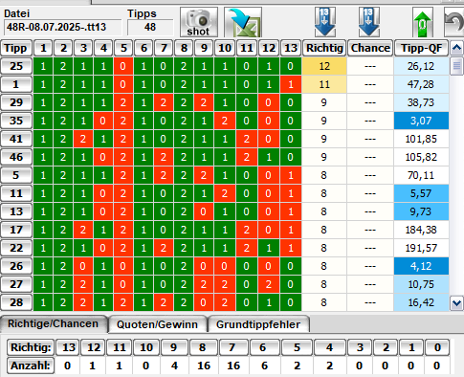
Task: Click the Excel export arrow icon
Action: click(243, 22)
